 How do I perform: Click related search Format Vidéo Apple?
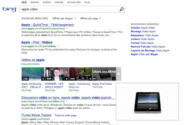pyautogui.click(x=142, y=43)
